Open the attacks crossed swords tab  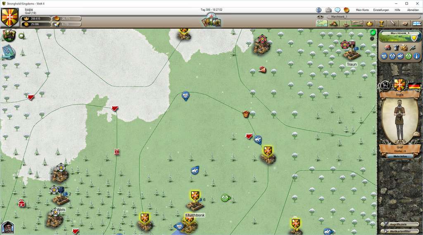(x=393, y=23)
